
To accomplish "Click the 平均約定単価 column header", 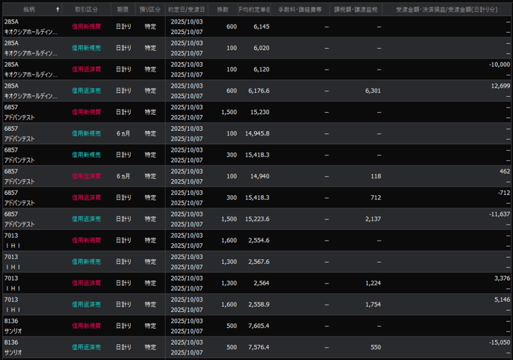I will pyautogui.click(x=254, y=10).
